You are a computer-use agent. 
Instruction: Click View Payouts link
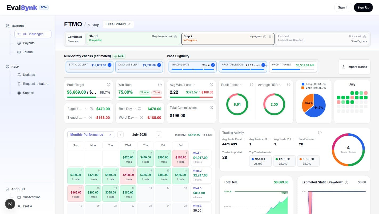coord(359,41)
